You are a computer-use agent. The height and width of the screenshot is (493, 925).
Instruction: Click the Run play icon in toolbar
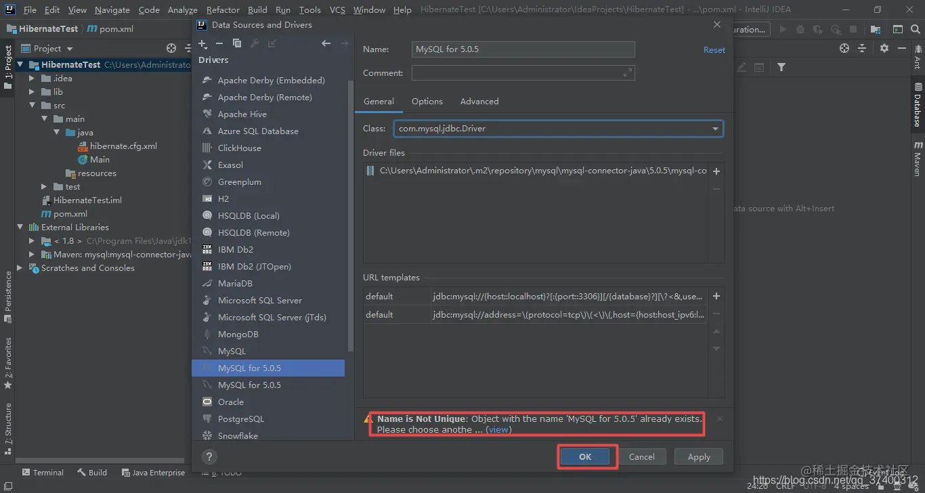click(x=783, y=29)
